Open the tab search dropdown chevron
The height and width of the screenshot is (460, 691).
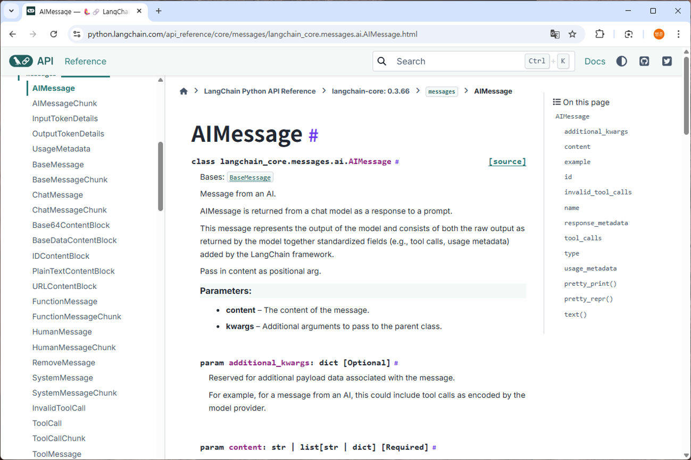11,11
